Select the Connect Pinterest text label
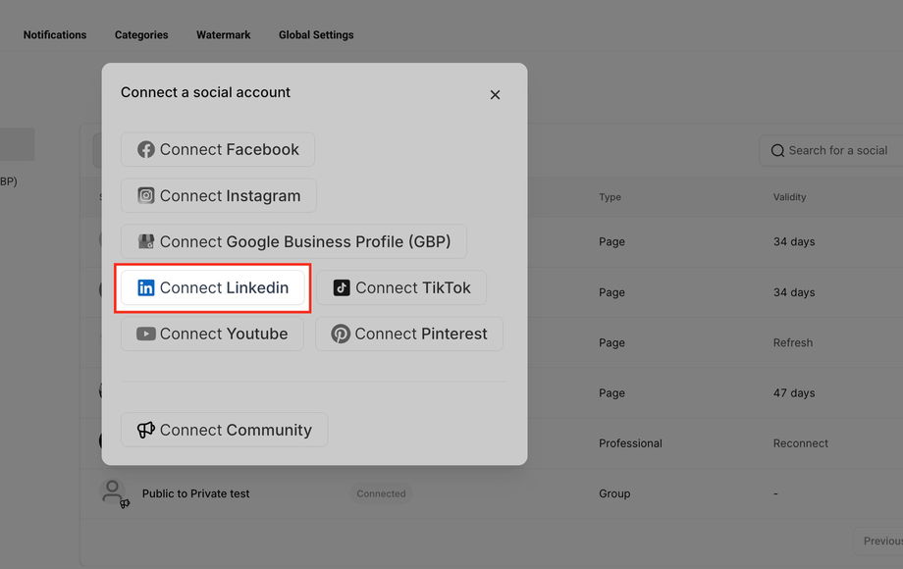Screen dimensions: 903x569 pyautogui.click(x=421, y=334)
